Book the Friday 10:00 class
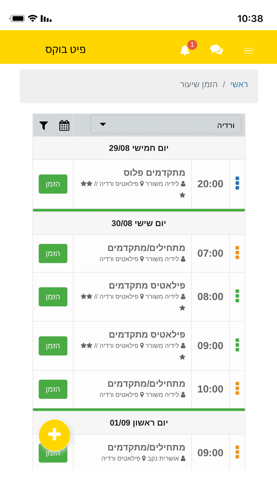 53,389
